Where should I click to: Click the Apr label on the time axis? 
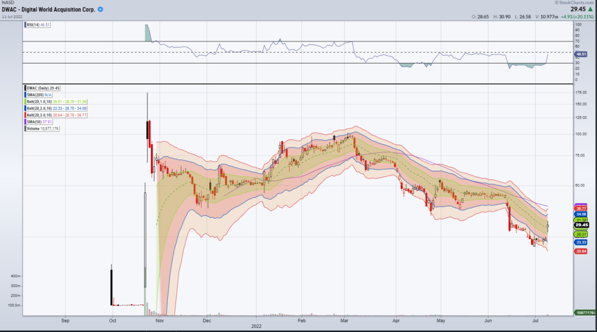point(396,320)
